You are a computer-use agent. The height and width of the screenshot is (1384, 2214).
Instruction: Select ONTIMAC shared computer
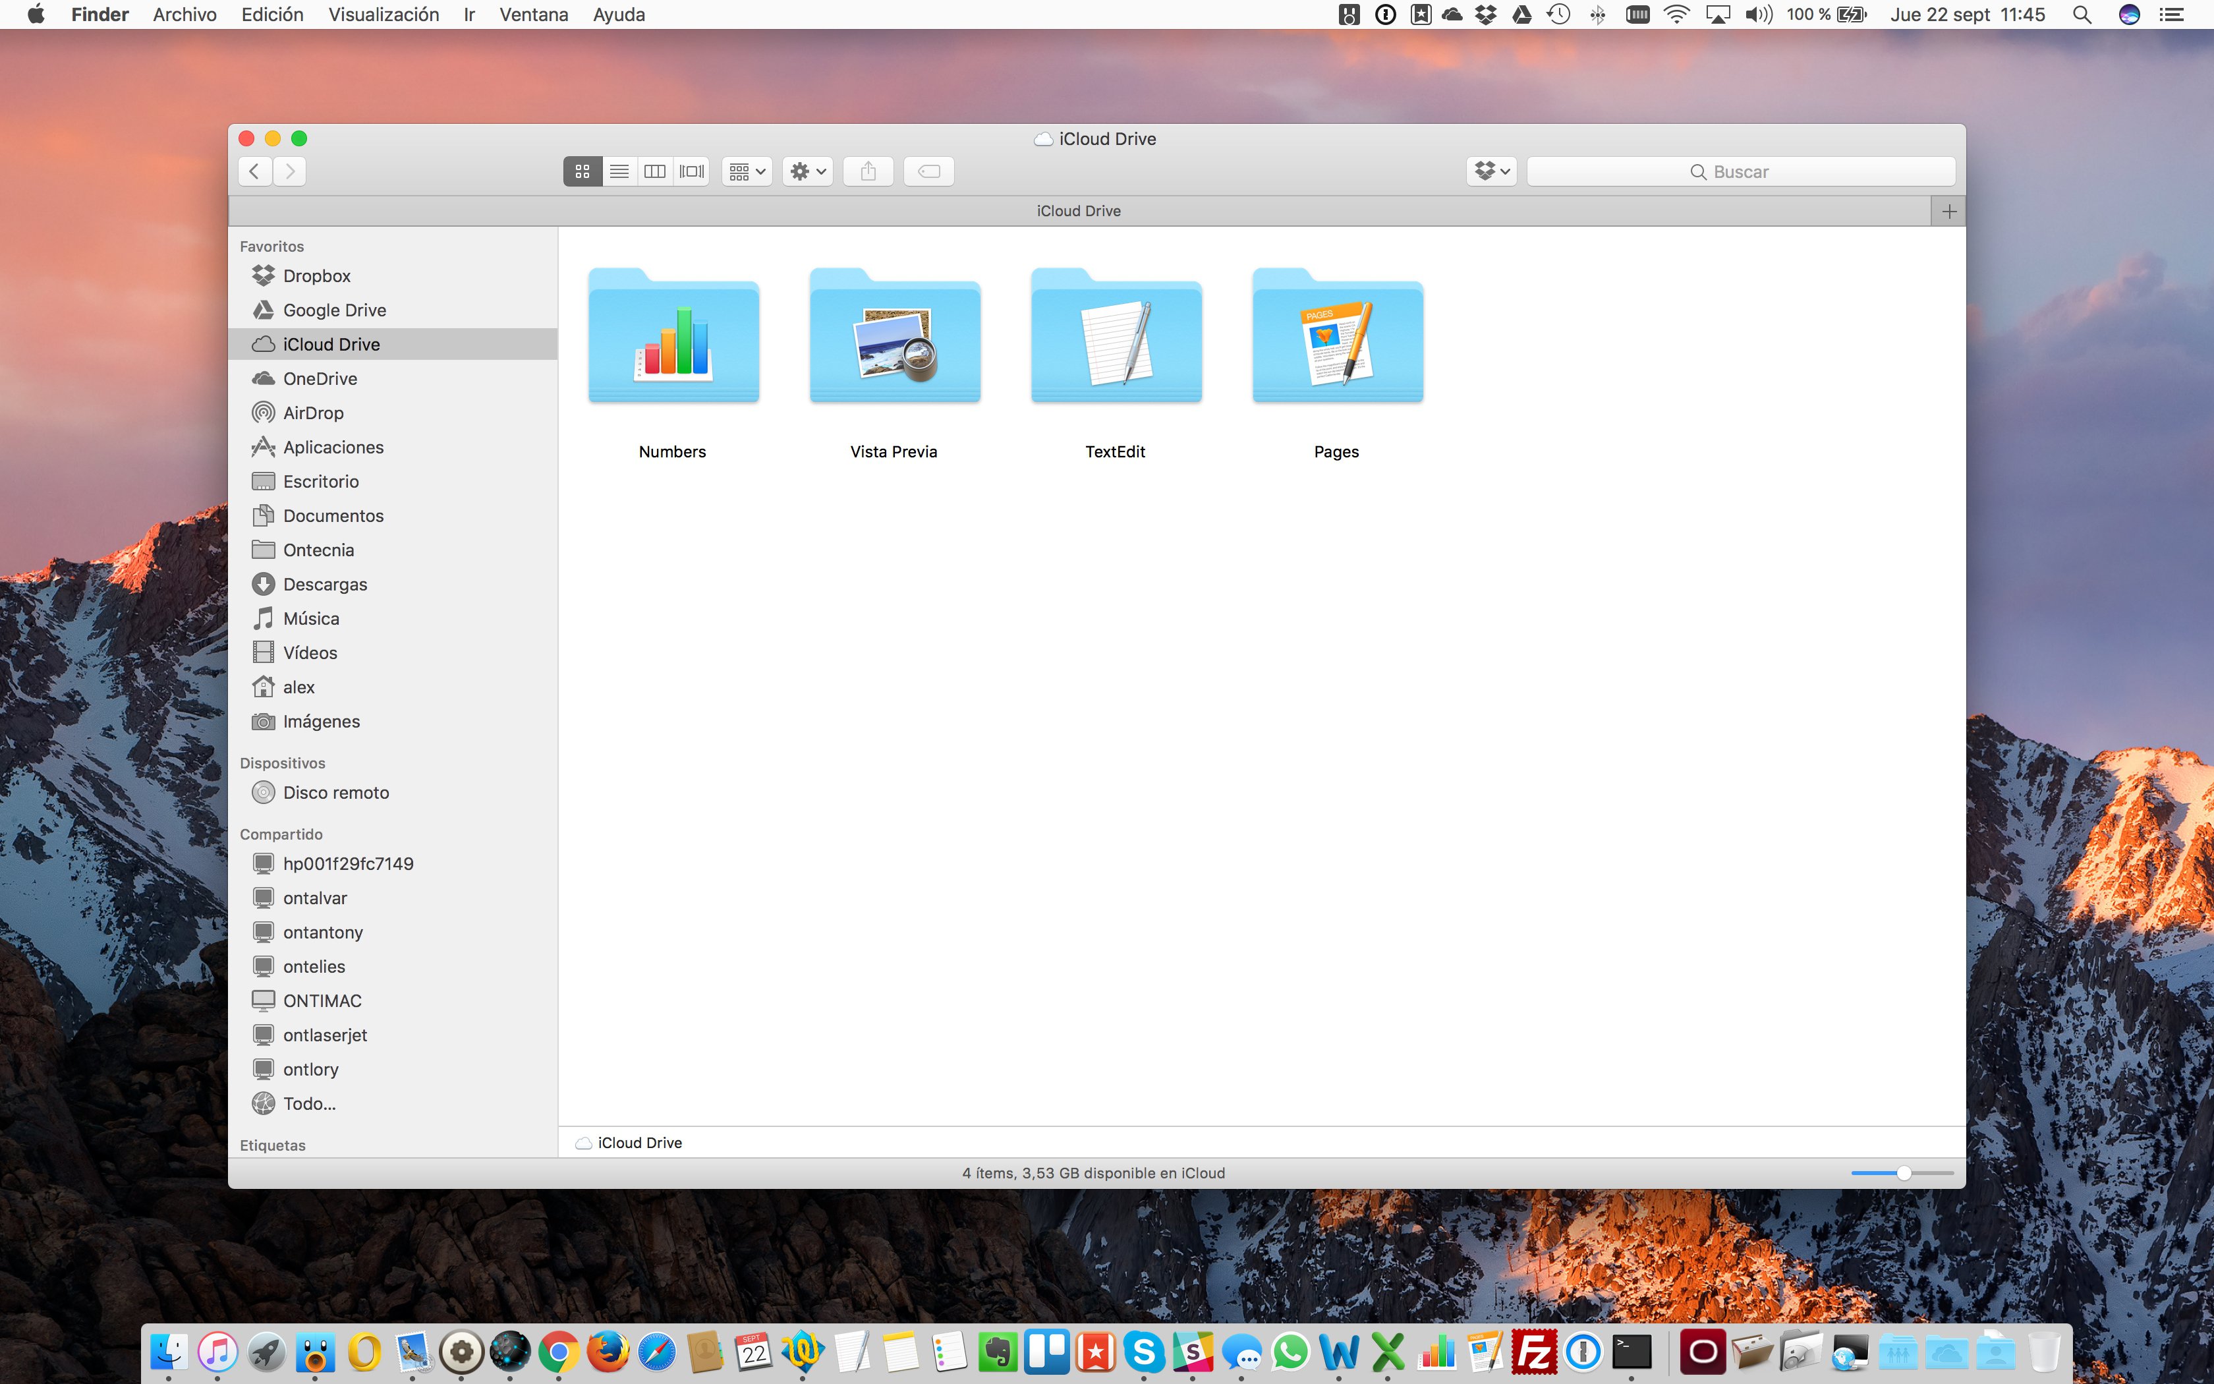pyautogui.click(x=393, y=1001)
